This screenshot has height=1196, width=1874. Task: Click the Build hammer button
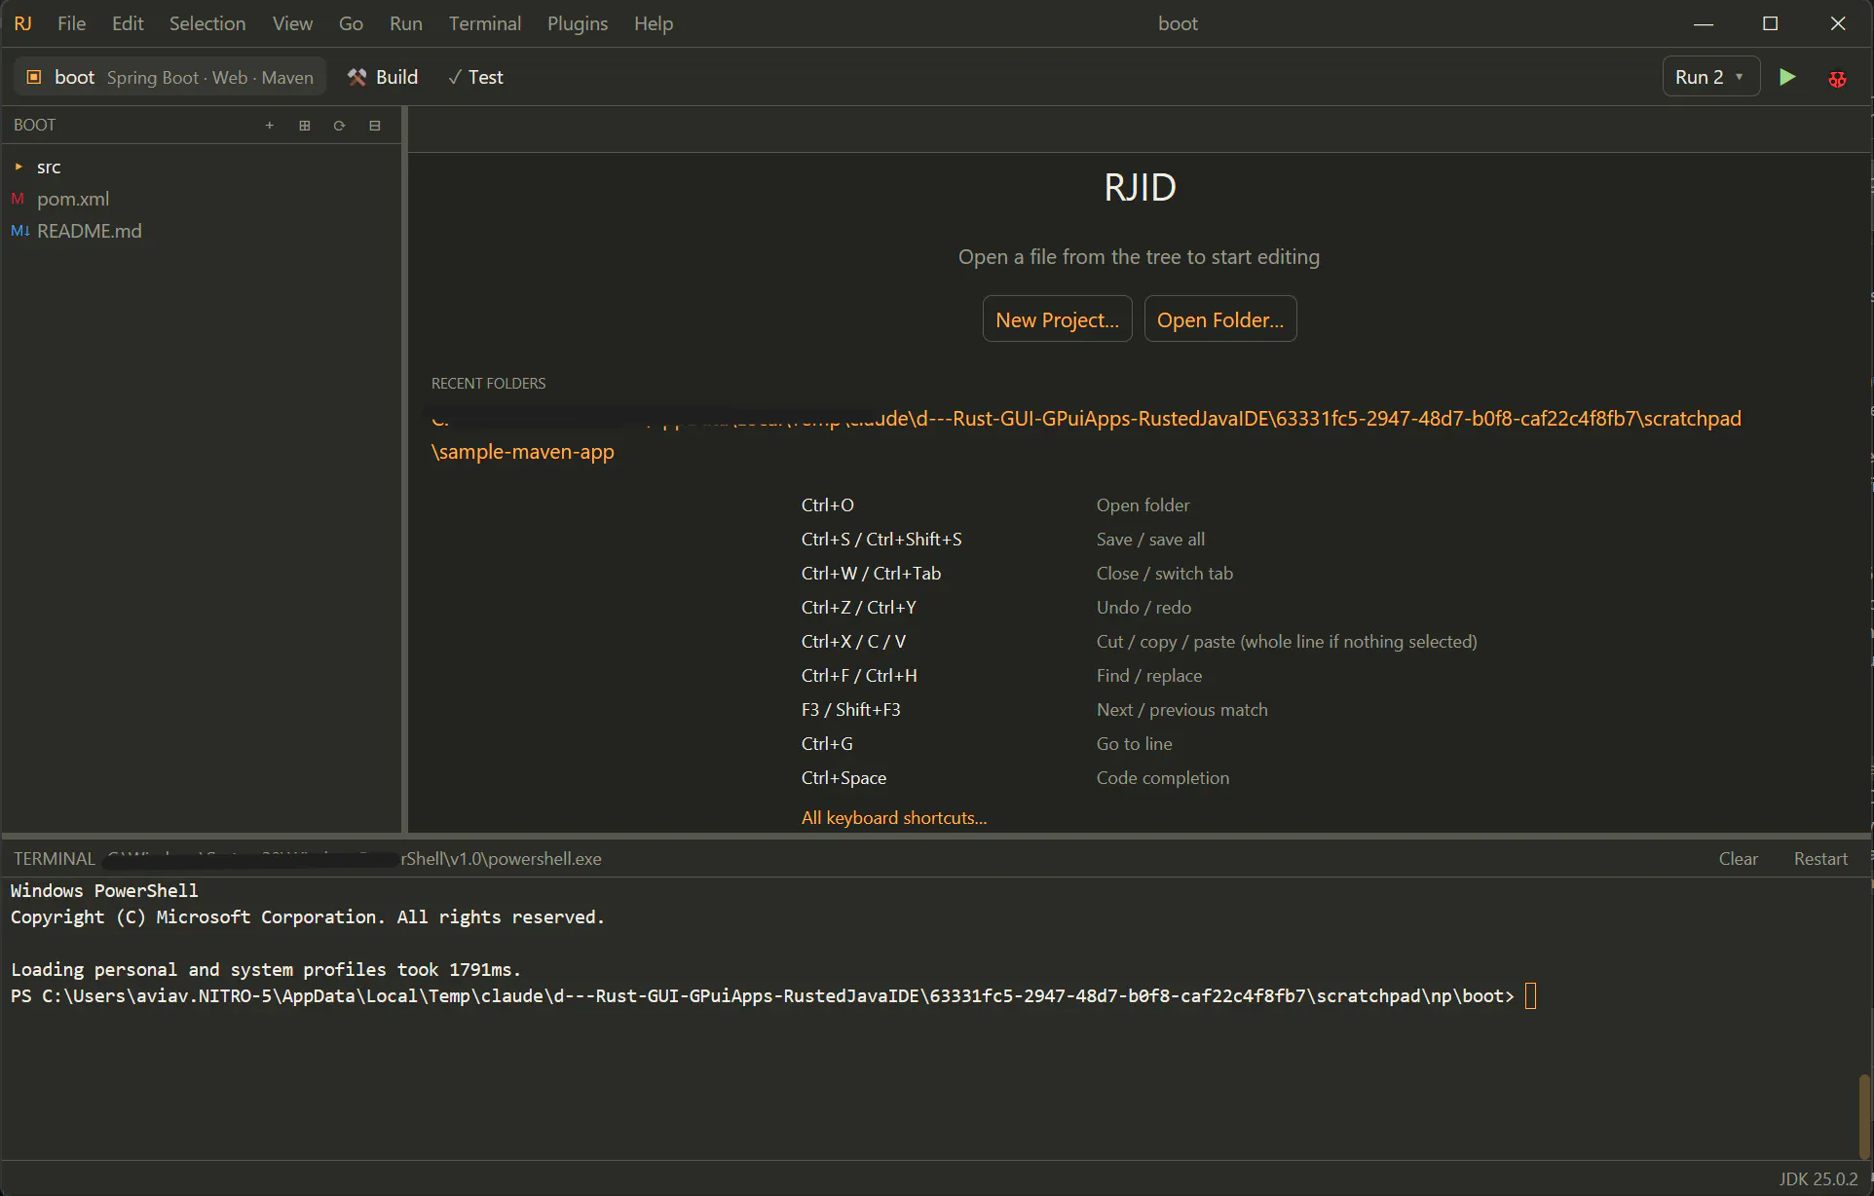point(383,77)
